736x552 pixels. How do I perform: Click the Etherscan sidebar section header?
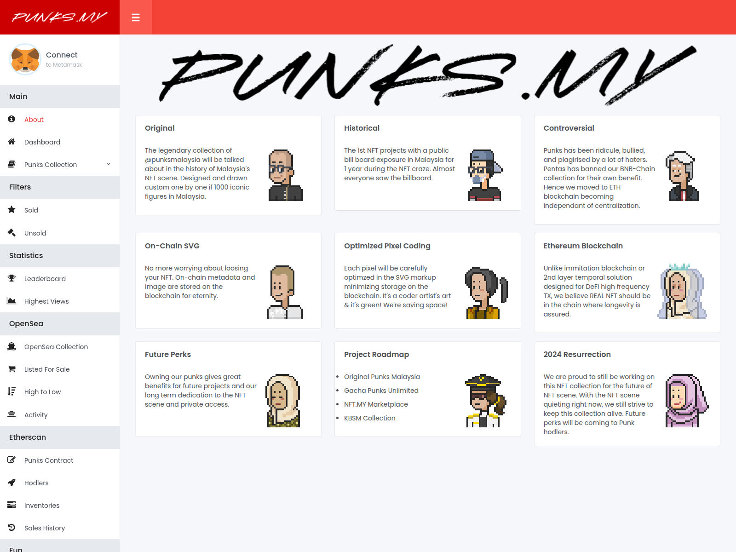(60, 437)
